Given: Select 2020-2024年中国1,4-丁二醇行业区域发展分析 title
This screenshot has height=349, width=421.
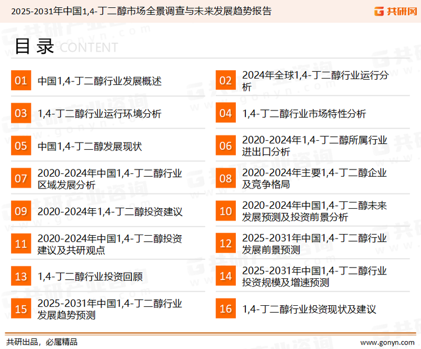Looking at the screenshot, I should pos(110,179).
